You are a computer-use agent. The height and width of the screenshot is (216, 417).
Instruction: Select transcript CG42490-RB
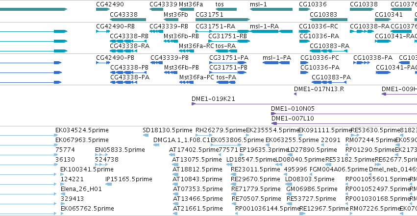pos(103,31)
